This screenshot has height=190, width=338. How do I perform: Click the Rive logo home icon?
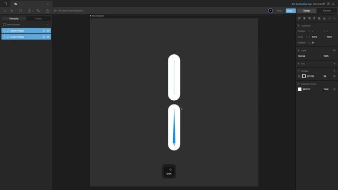coord(6,4)
